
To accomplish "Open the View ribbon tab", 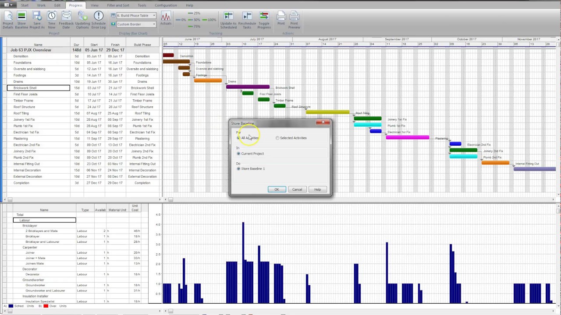I will 94,5.
